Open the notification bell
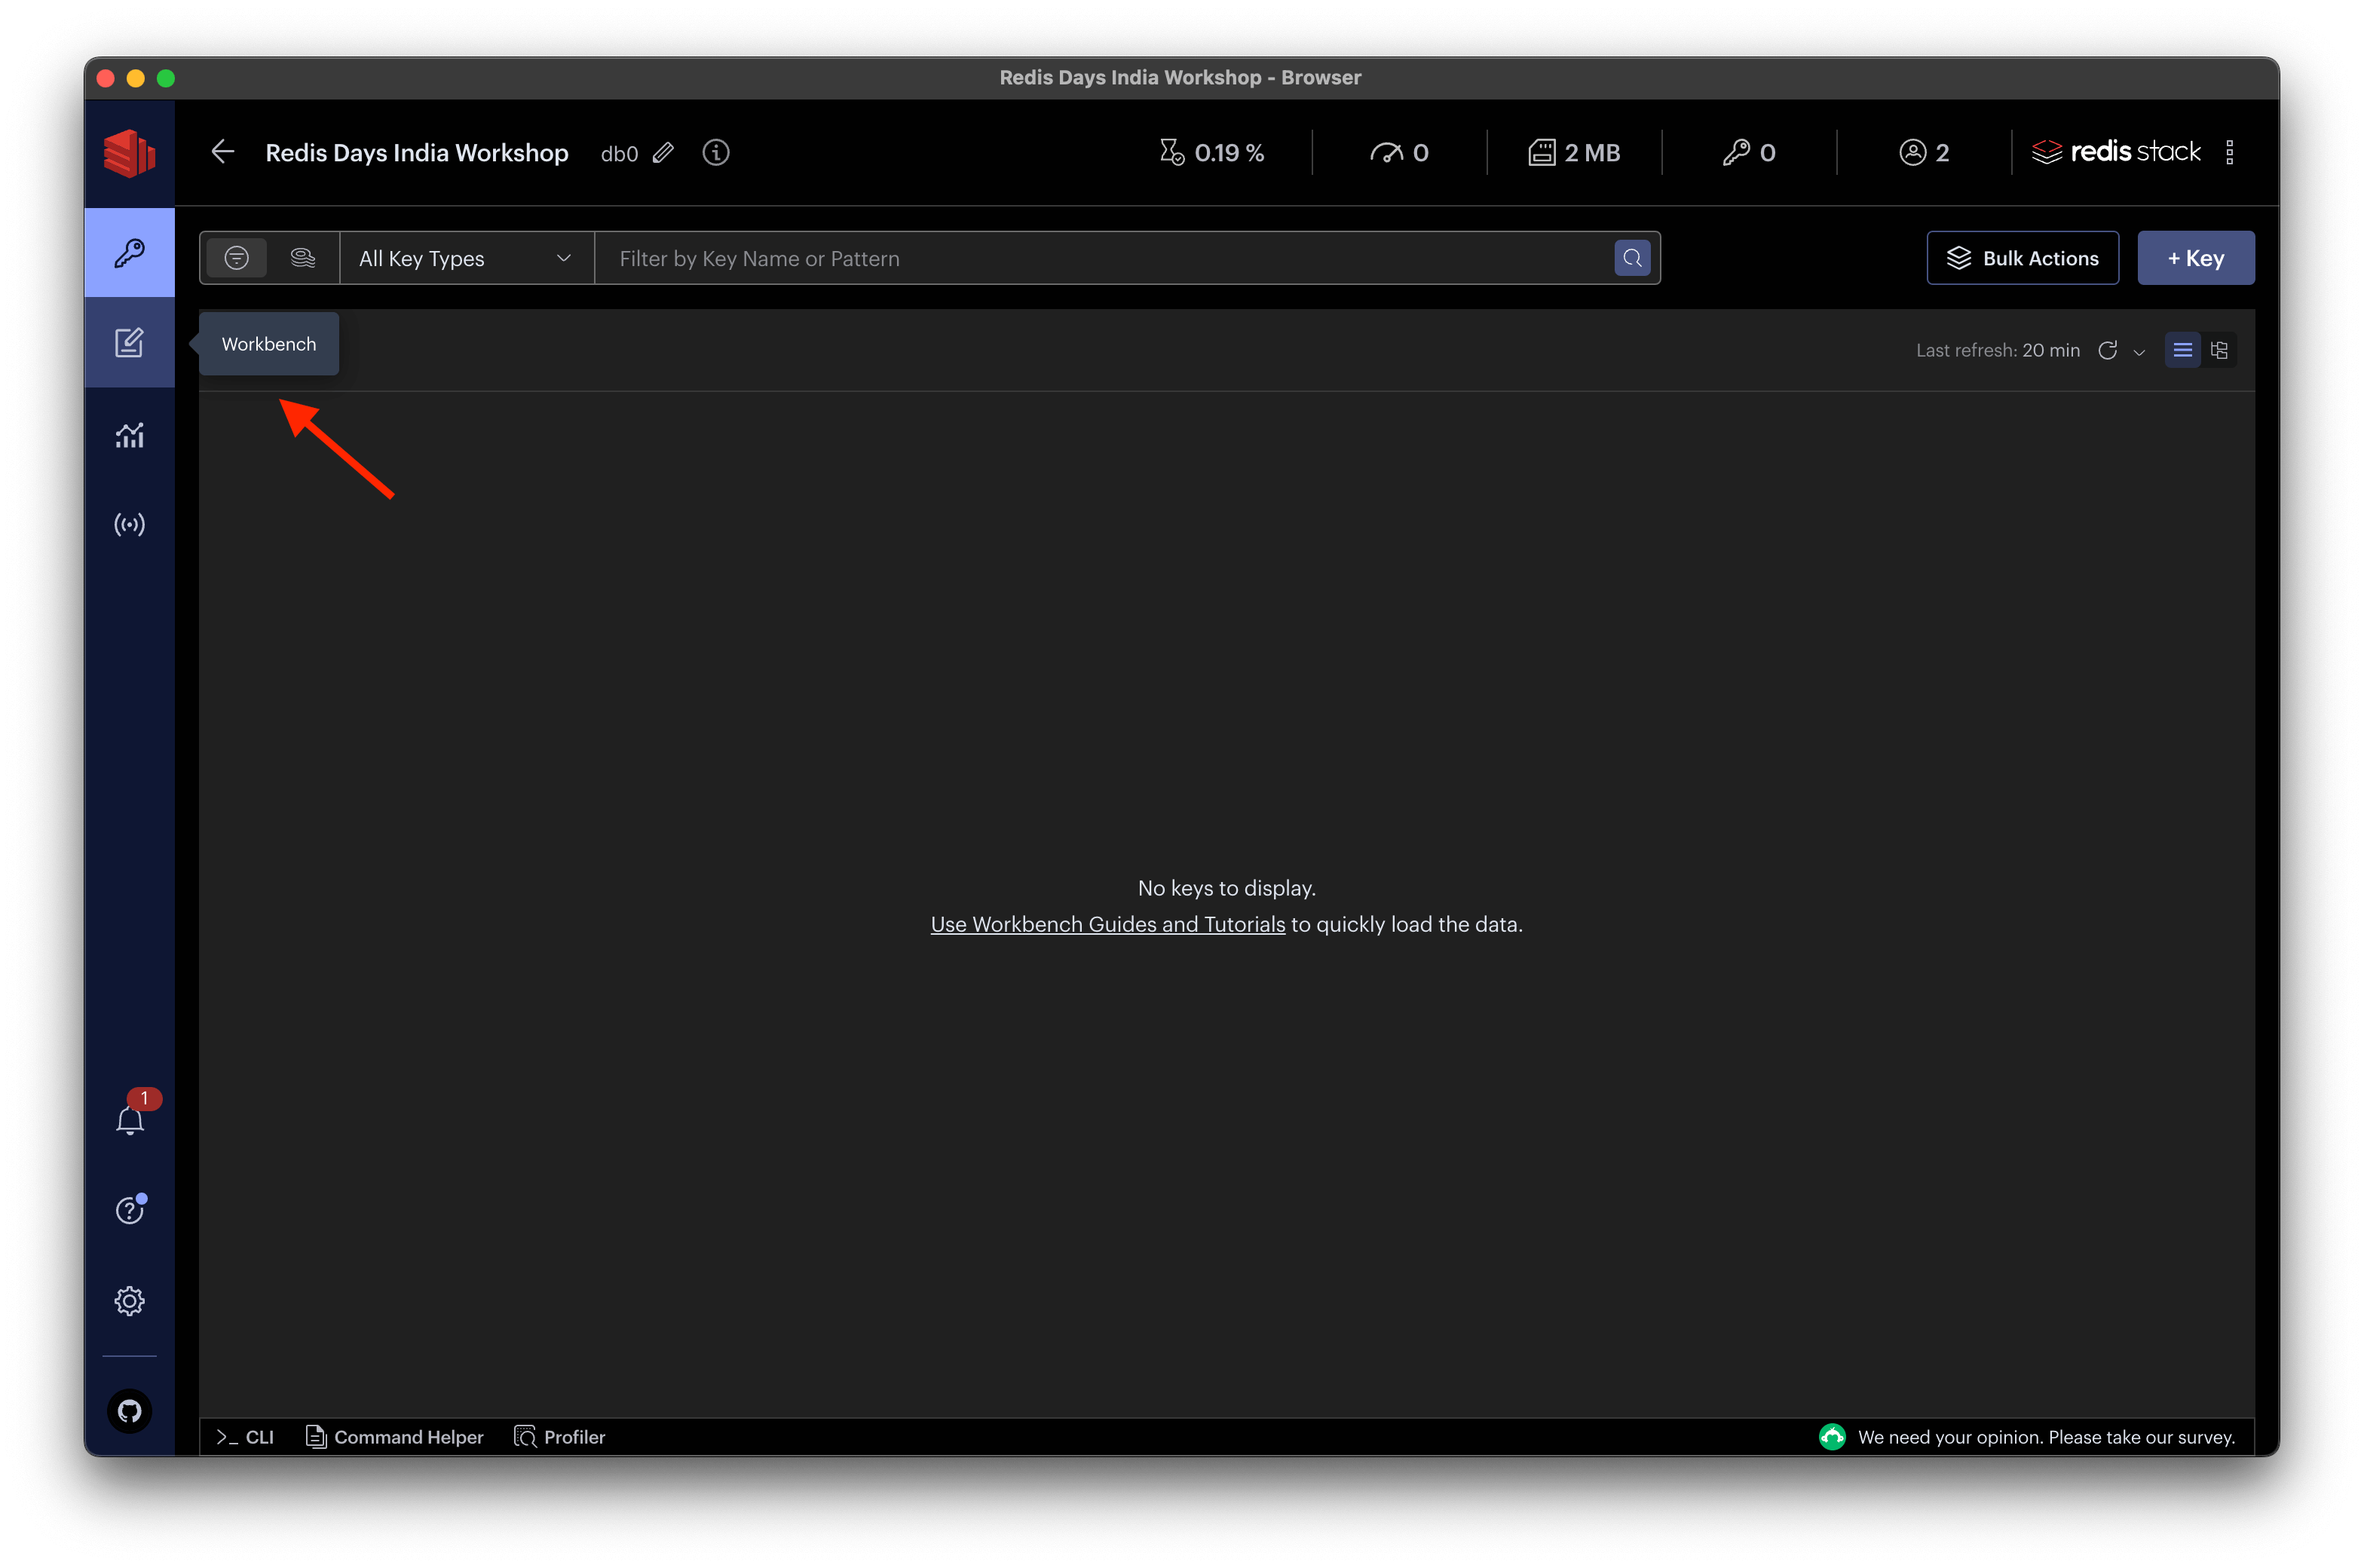 pyautogui.click(x=130, y=1119)
